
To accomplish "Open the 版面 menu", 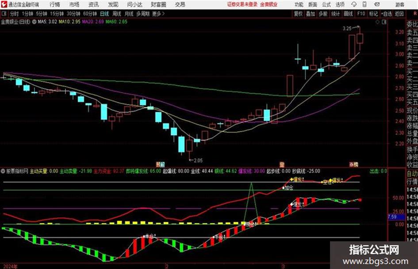I will pyautogui.click(x=313, y=4).
